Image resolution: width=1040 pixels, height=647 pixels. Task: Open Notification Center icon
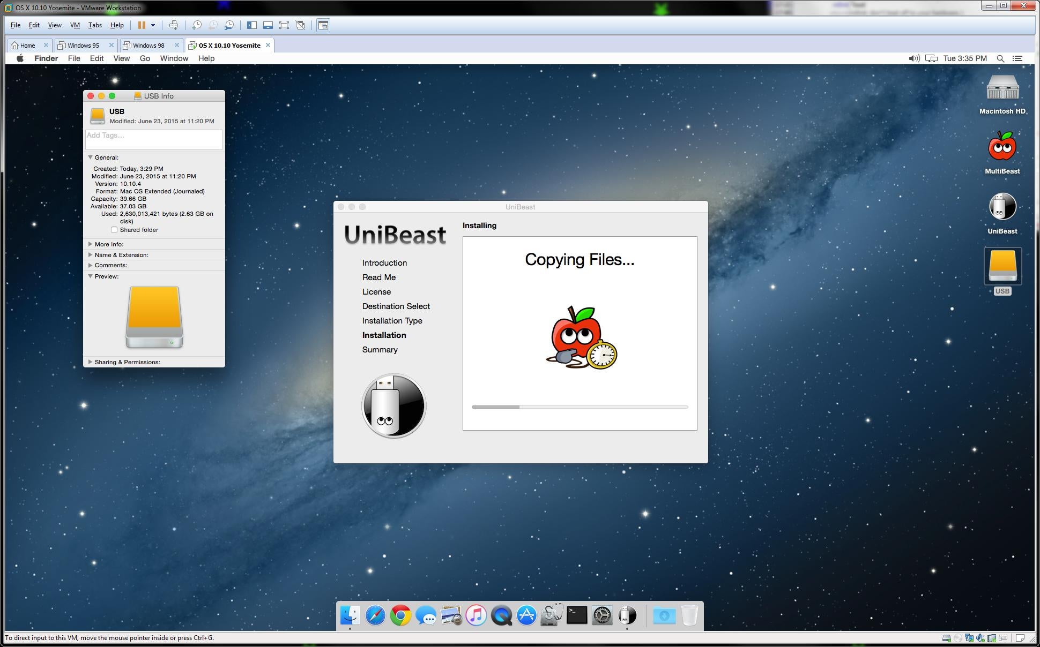pos(1017,58)
